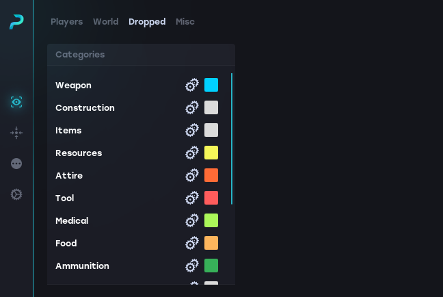Click the P logo at top left

(16, 22)
